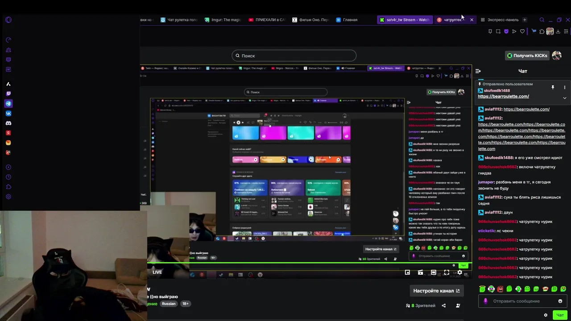Viewport: 571px width, 321px height.
Task: Switch to the Фильм Оно tab
Action: (x=310, y=20)
